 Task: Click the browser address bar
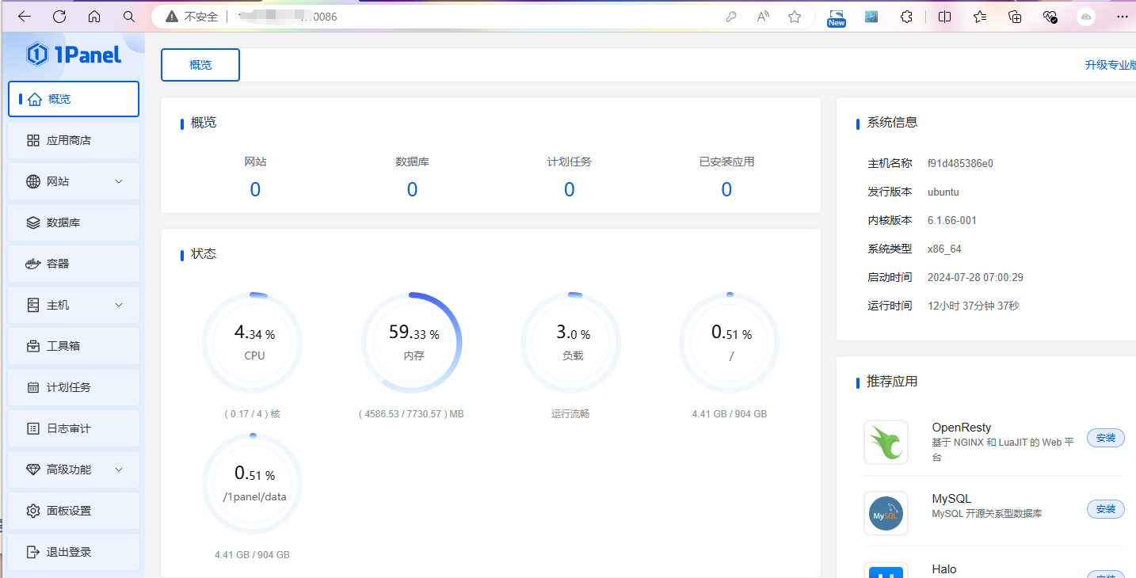click(483, 16)
